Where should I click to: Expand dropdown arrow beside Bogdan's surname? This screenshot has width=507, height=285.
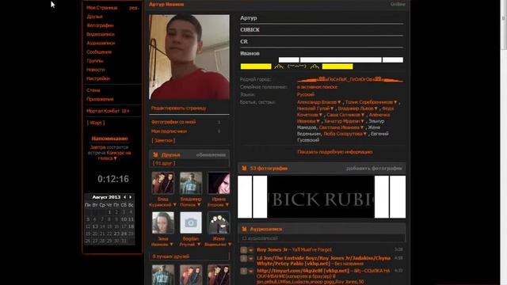[199, 245]
